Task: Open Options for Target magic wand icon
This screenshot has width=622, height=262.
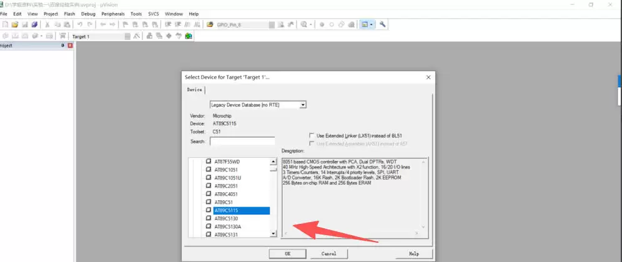Action: pos(137,36)
